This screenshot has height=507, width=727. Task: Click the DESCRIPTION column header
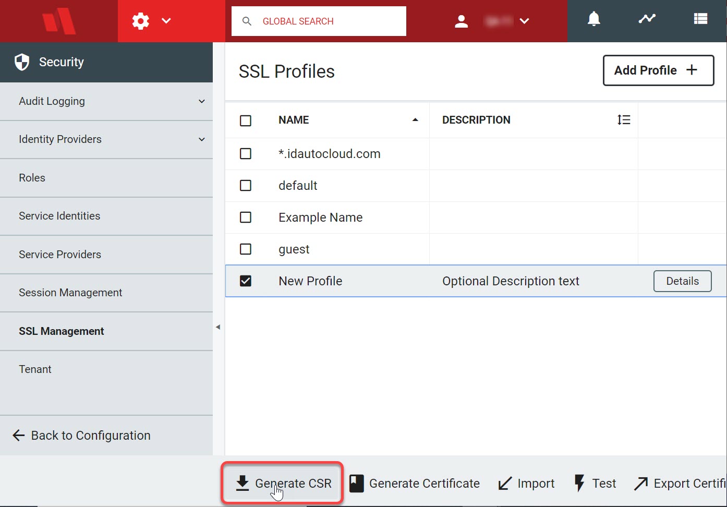point(476,120)
